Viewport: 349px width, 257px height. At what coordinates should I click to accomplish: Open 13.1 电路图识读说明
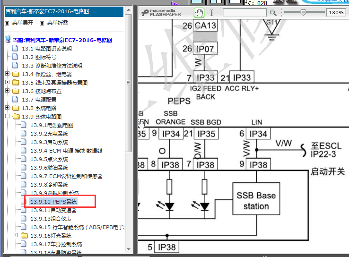click(47, 49)
